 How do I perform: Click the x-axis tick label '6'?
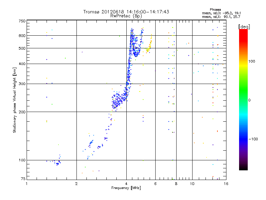pos(155,184)
